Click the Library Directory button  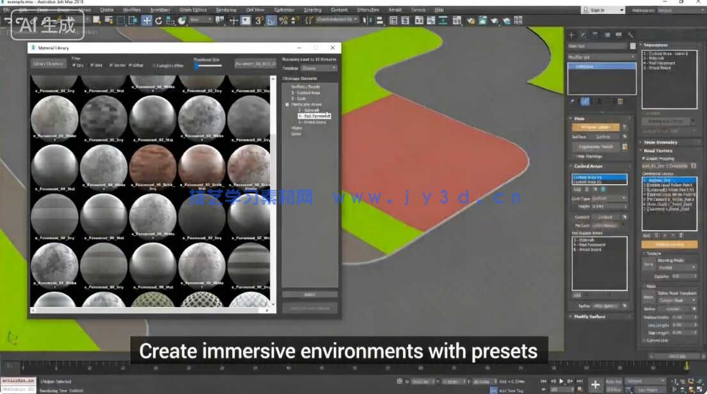(48, 64)
